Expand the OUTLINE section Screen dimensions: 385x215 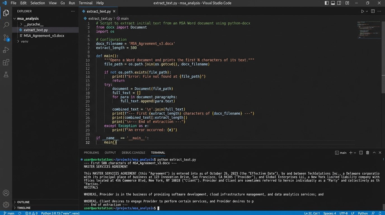pos(23,202)
